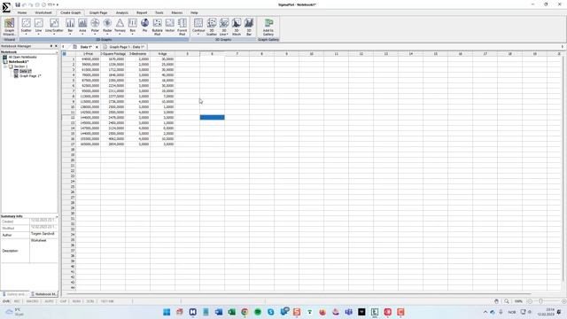Open the Contour dropdown arrow
The height and width of the screenshot is (319, 567).
click(198, 35)
